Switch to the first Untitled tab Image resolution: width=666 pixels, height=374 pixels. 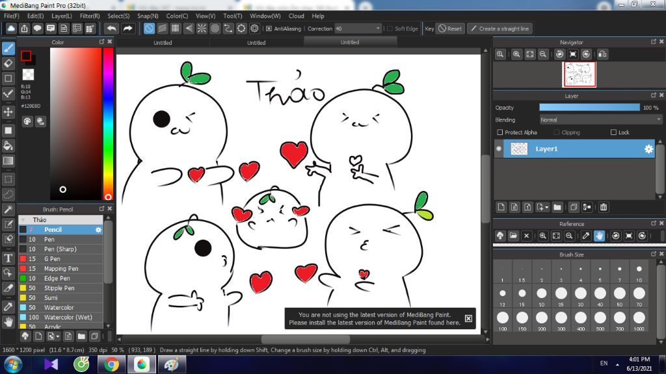pyautogui.click(x=163, y=42)
